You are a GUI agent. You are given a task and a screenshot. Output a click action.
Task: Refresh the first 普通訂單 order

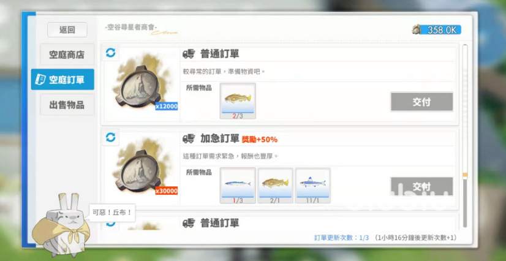[x=110, y=53]
